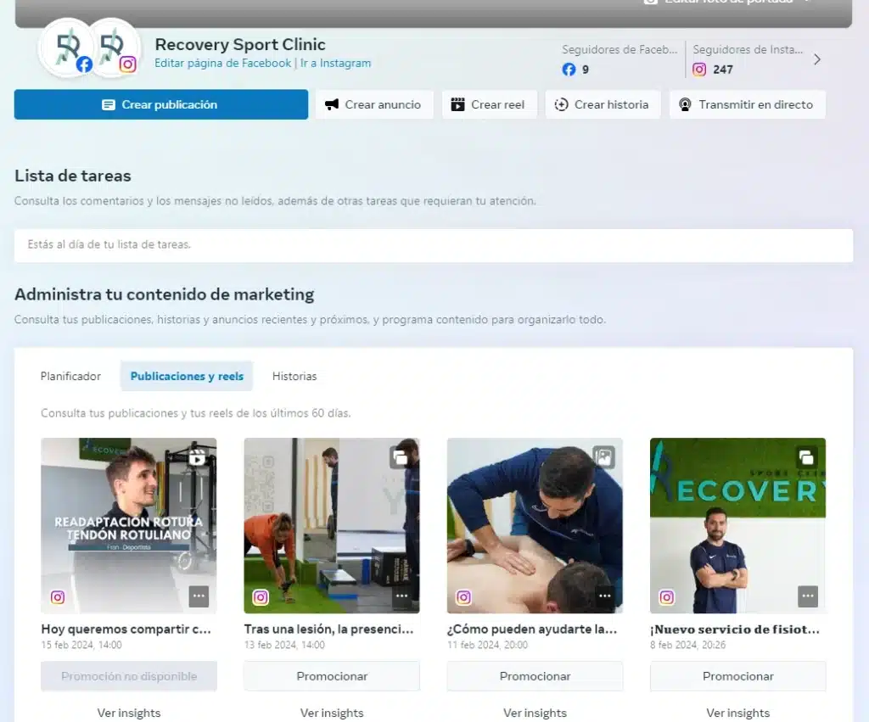The height and width of the screenshot is (722, 869).
Task: Select the Historias tab
Action: (294, 376)
